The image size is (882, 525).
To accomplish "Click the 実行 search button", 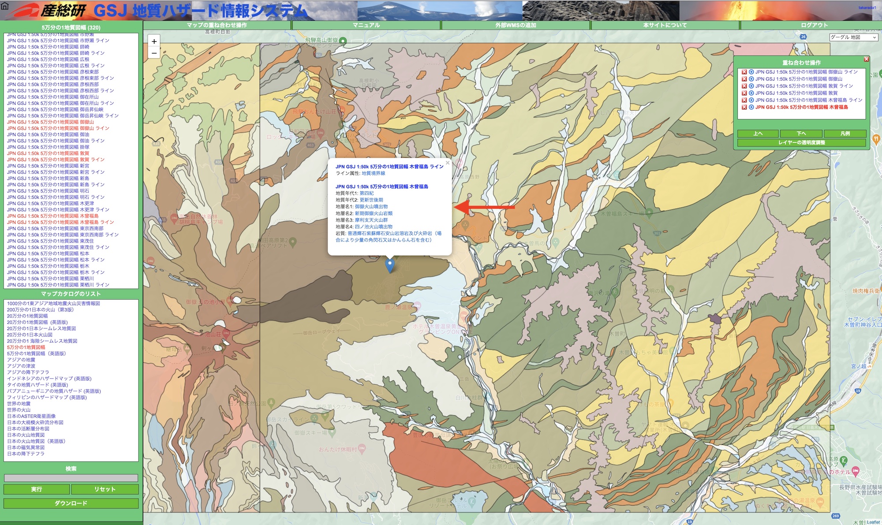I will coord(37,489).
